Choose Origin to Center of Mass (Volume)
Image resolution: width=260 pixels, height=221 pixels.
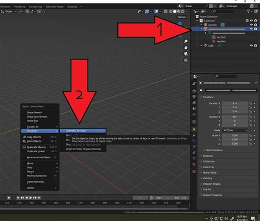coord(83,149)
